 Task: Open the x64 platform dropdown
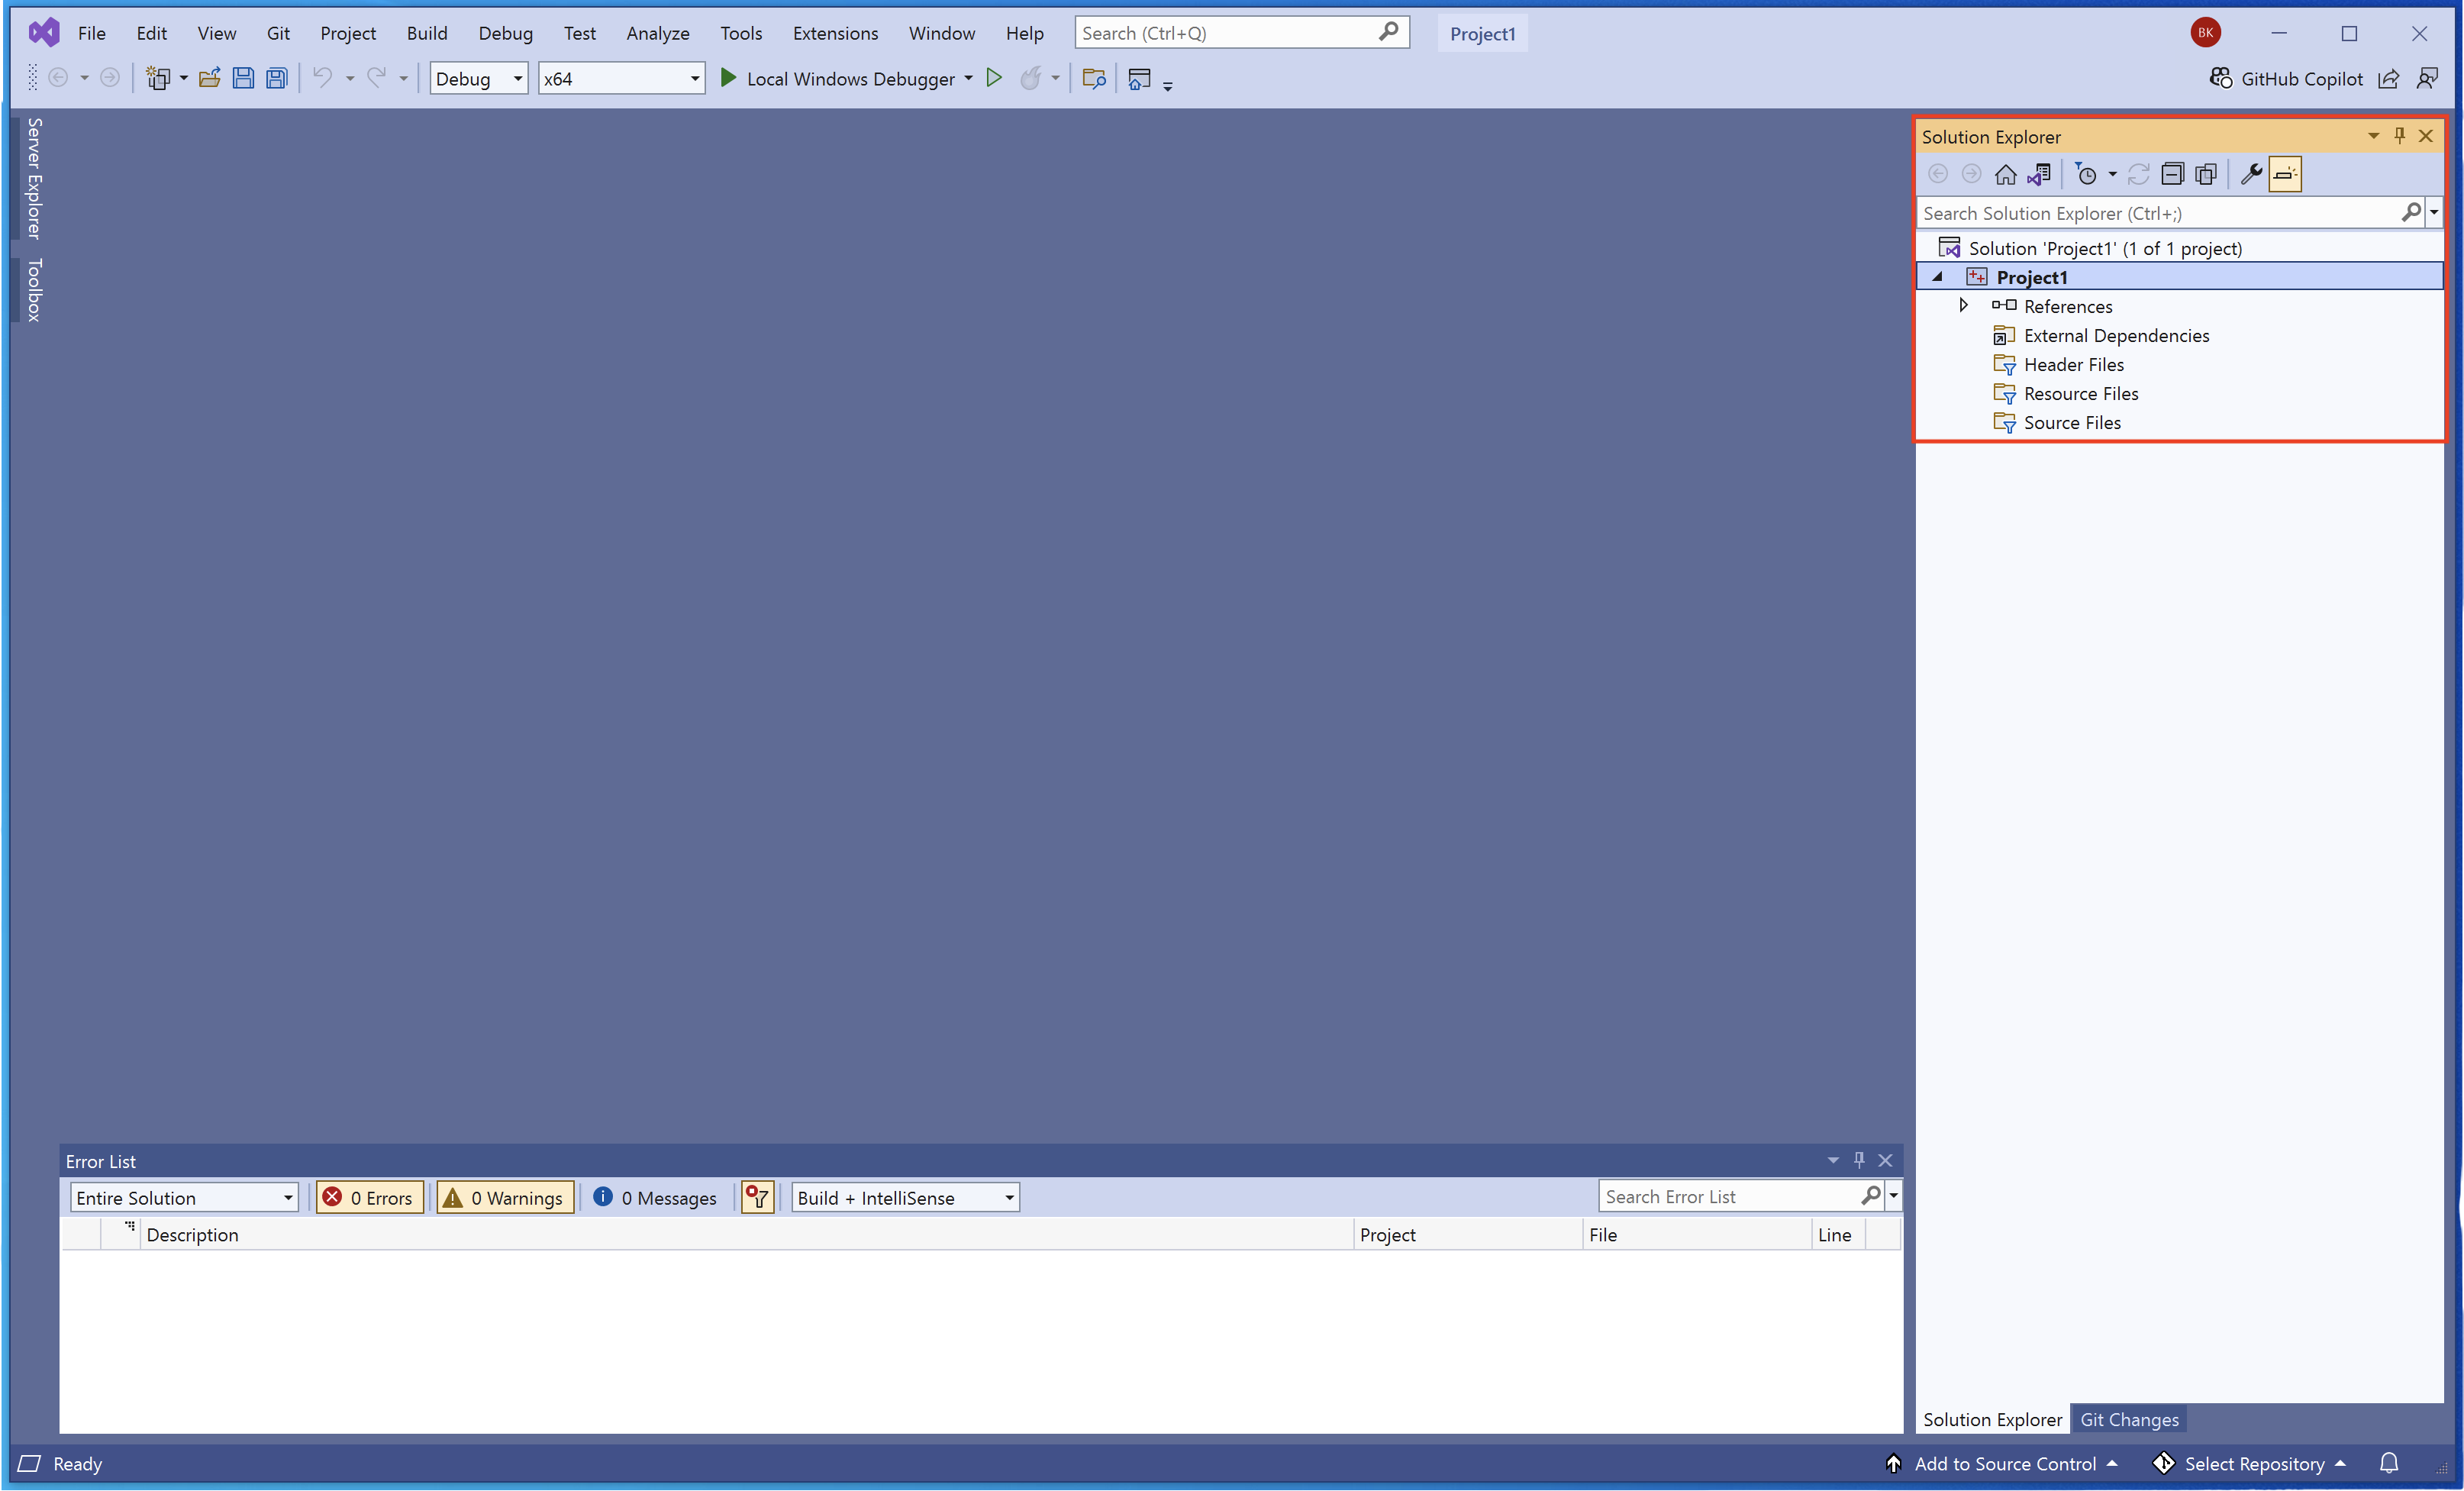(621, 78)
